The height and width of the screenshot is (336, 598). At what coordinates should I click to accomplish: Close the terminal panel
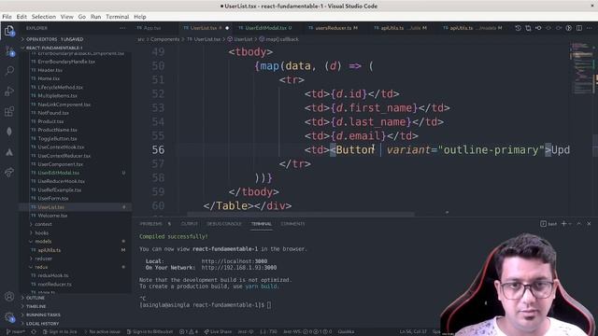(x=589, y=224)
